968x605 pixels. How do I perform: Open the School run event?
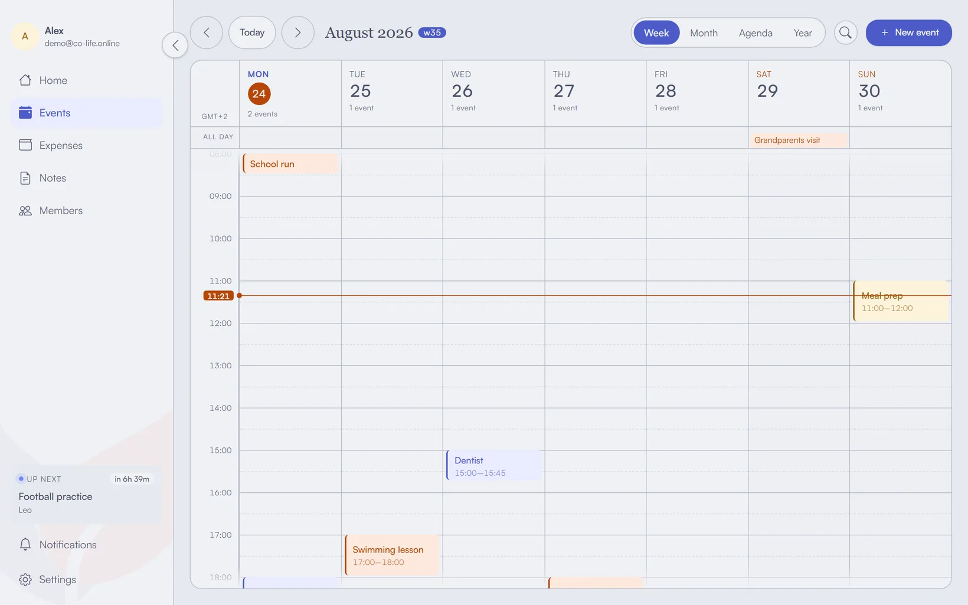(x=290, y=163)
